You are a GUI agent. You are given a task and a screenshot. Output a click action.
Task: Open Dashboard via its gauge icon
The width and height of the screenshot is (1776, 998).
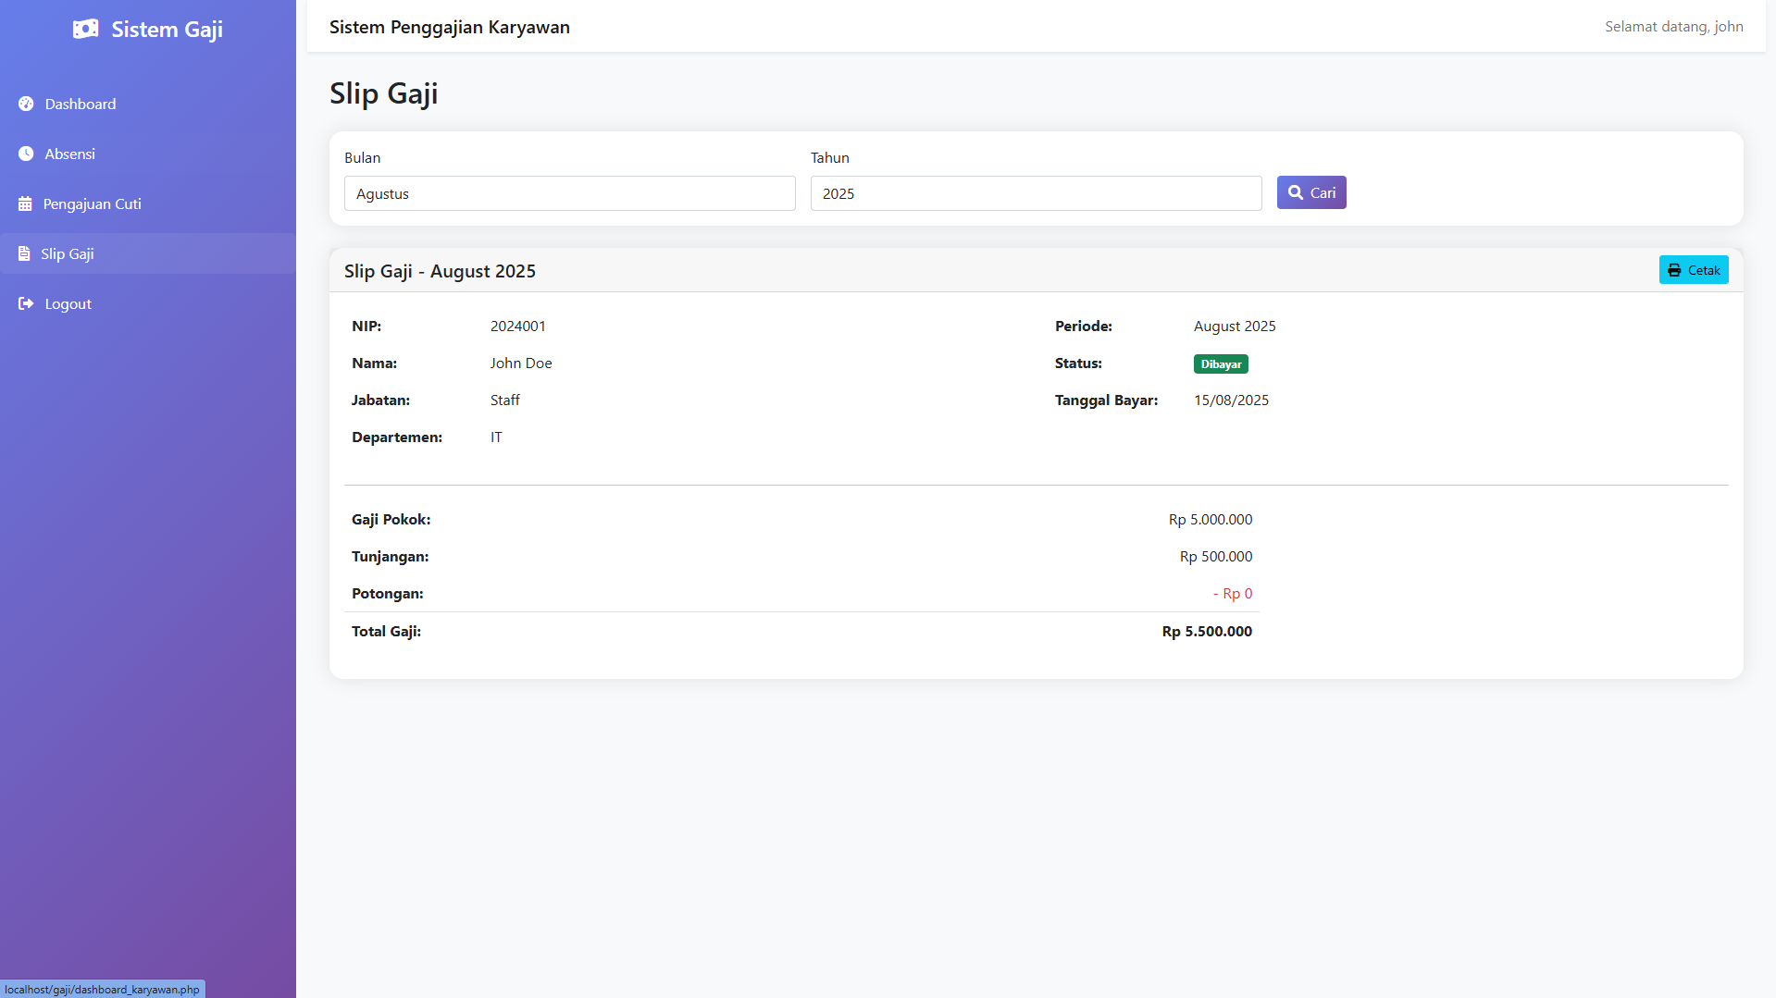click(26, 105)
